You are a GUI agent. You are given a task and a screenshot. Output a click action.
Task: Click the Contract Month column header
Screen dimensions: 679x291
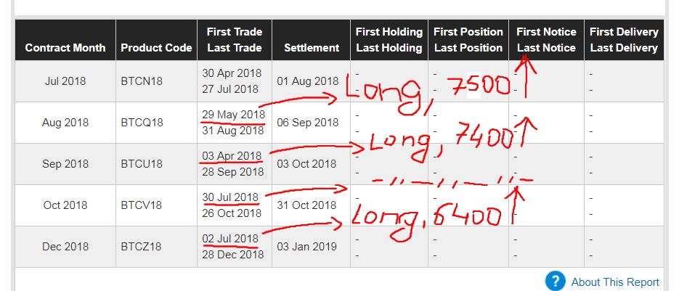pos(65,48)
